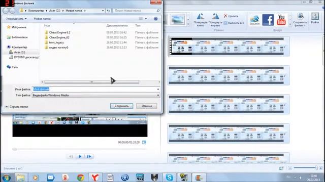Select DVD RW drive in navigation pane

(24, 57)
